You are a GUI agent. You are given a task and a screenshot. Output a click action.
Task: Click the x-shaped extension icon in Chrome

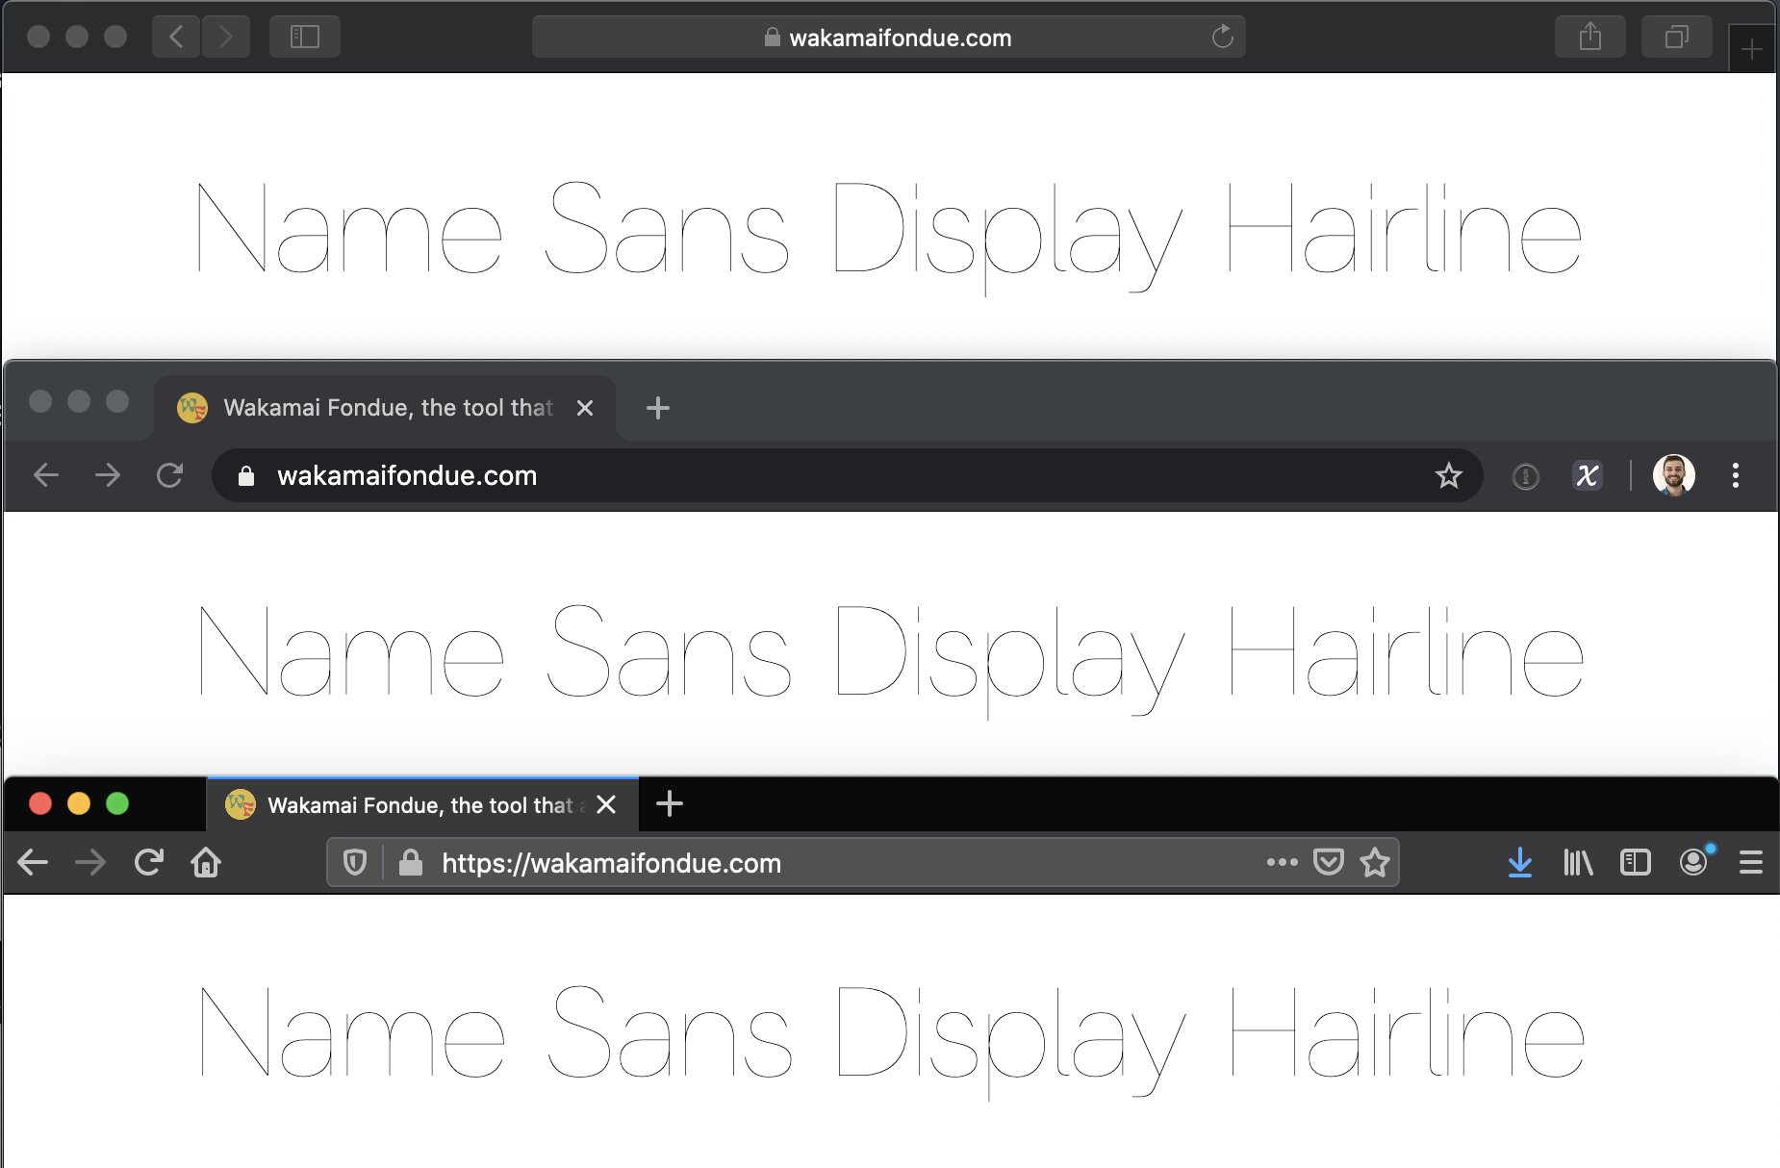1588,475
